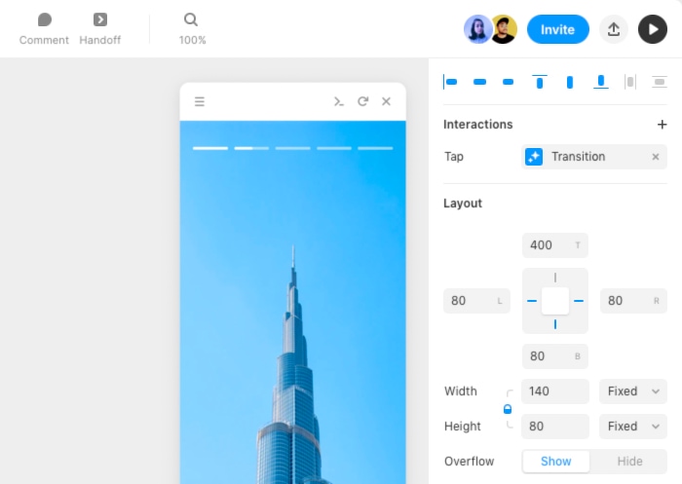The image size is (682, 484).
Task: Align selection to vertical center
Action: click(x=570, y=82)
